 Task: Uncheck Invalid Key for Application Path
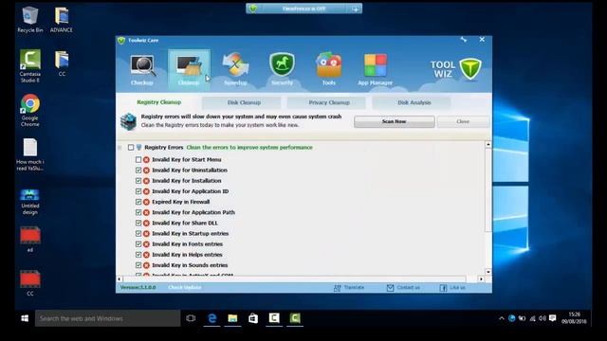pyautogui.click(x=138, y=212)
